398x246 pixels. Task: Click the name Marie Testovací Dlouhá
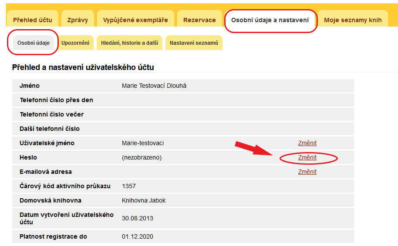click(154, 86)
